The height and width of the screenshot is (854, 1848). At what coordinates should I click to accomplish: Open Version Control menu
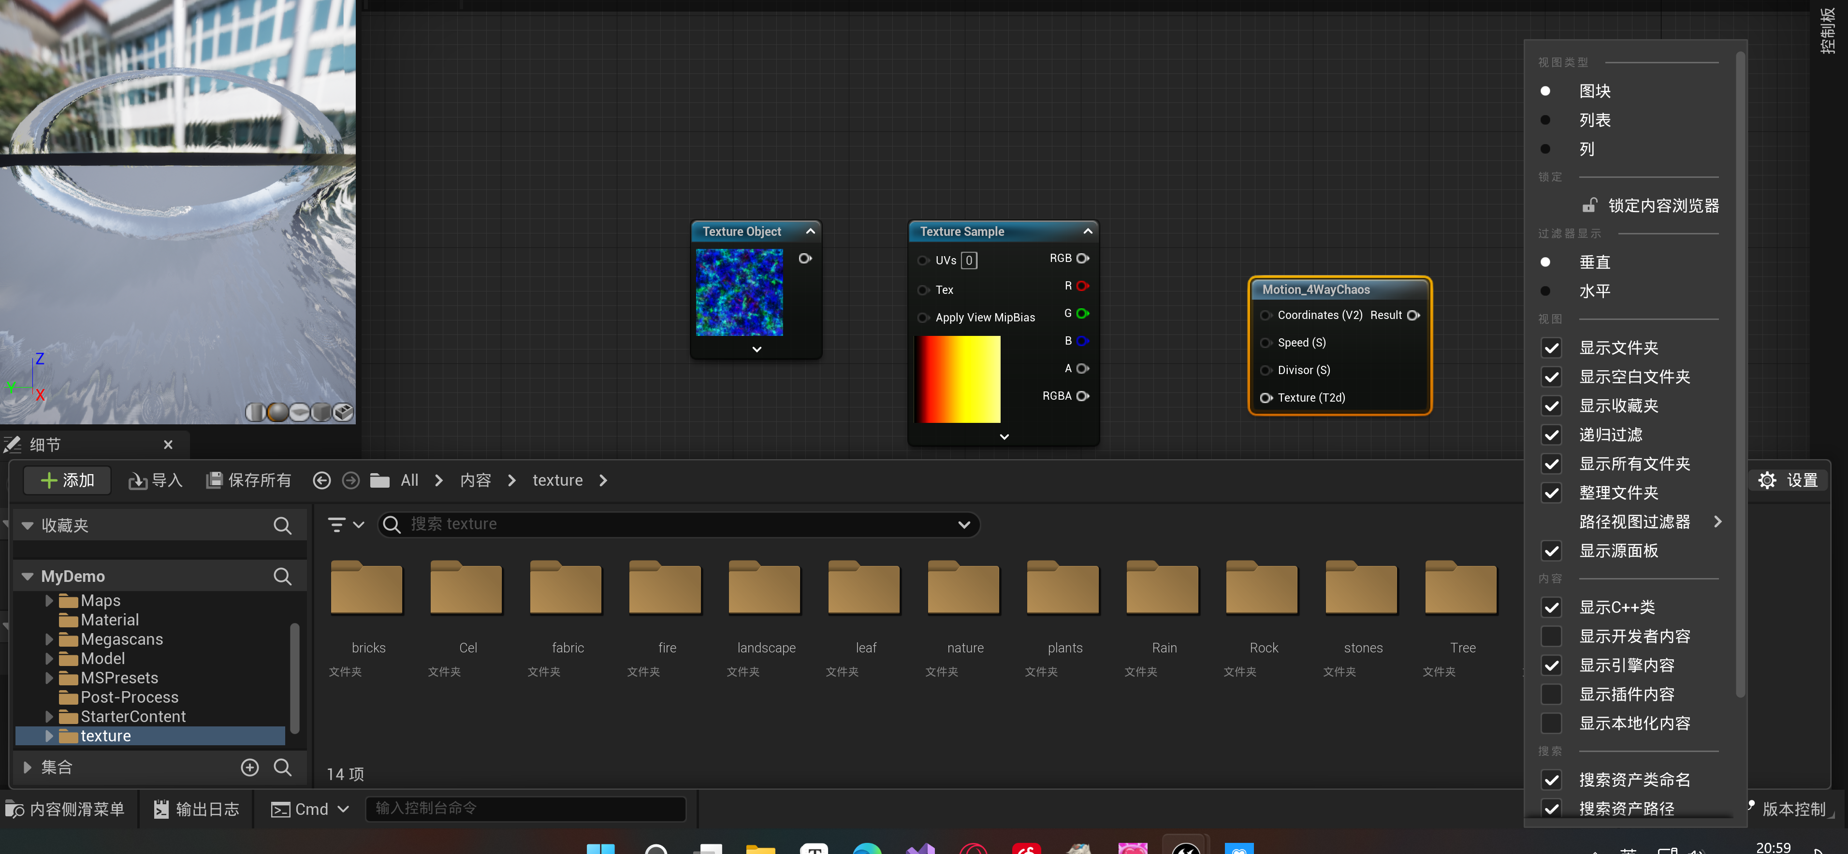pos(1787,810)
